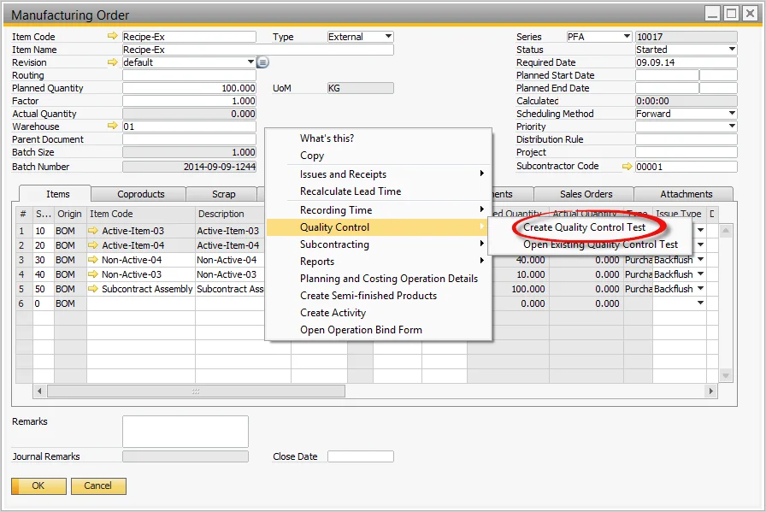Click the Planned Quantity field
The image size is (766, 512).
189,88
